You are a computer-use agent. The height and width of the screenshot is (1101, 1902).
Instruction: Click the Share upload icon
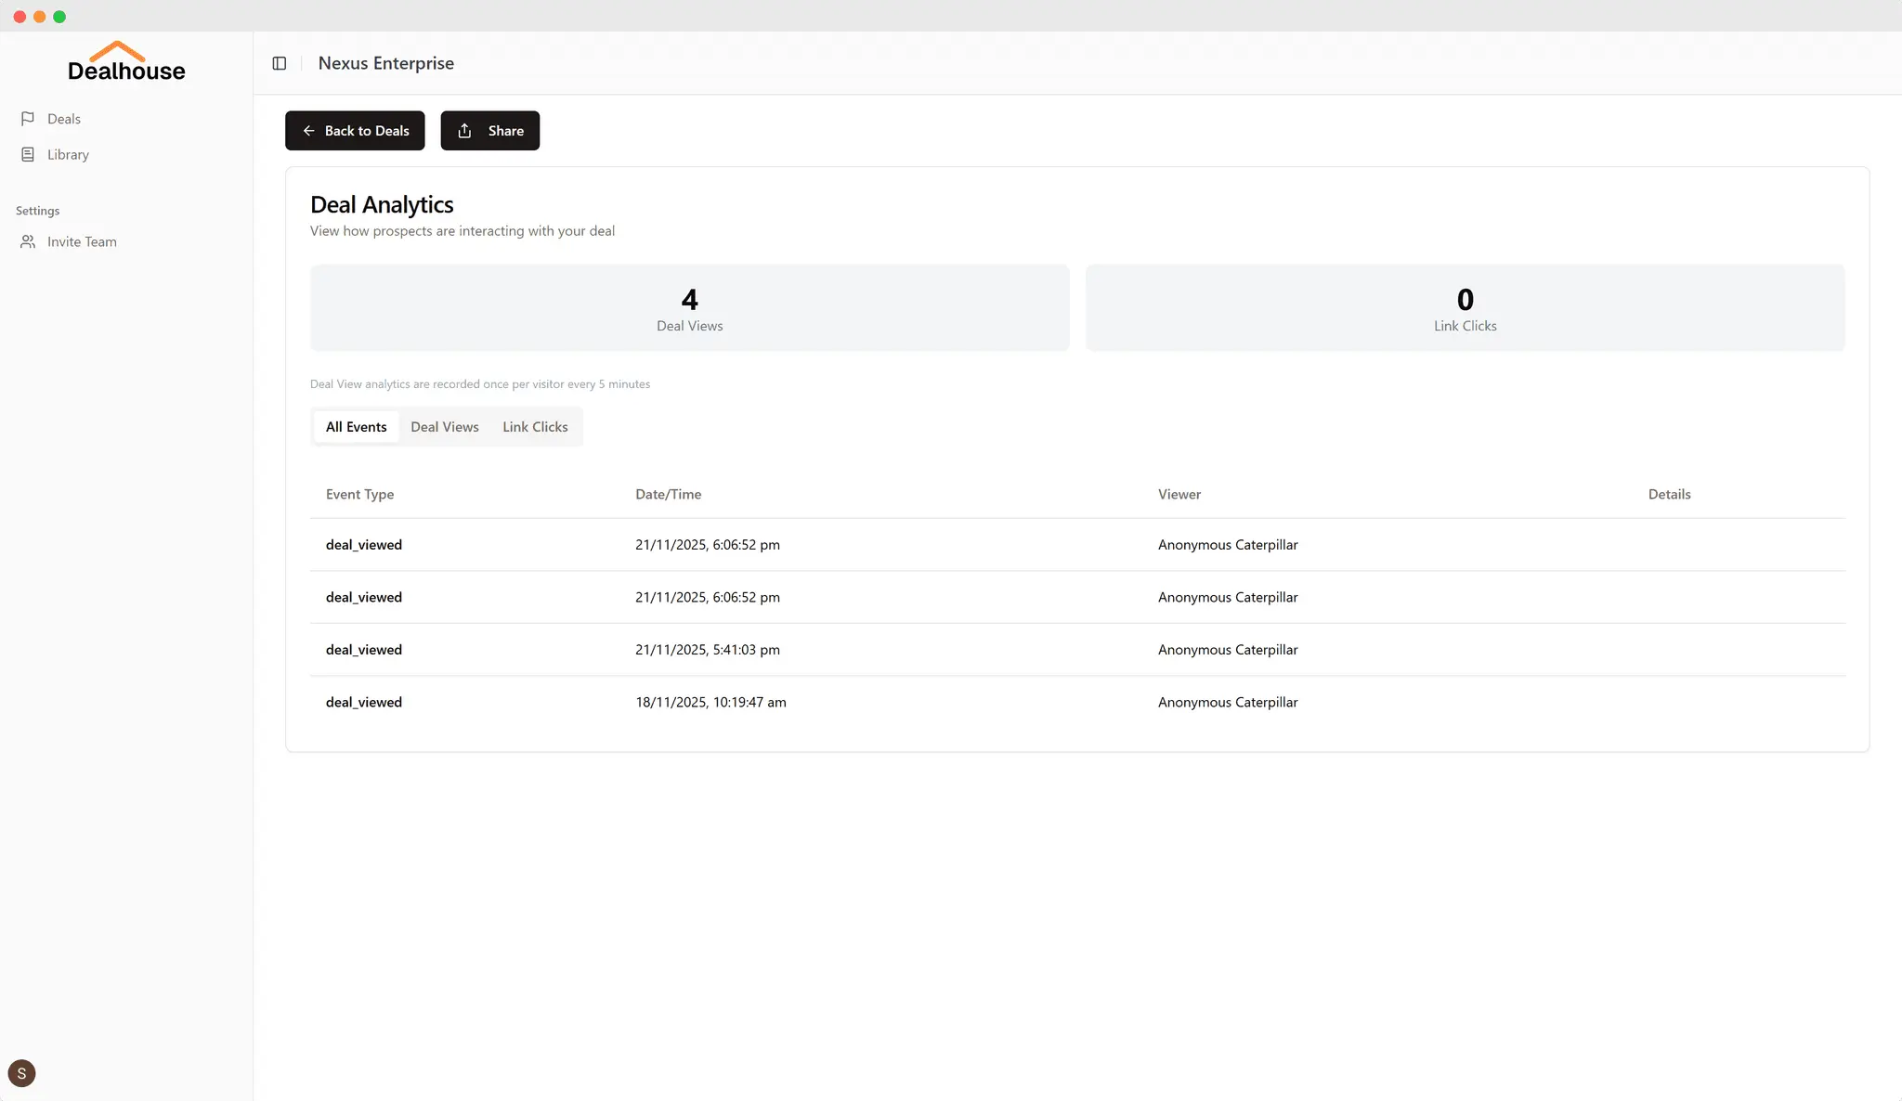464,131
